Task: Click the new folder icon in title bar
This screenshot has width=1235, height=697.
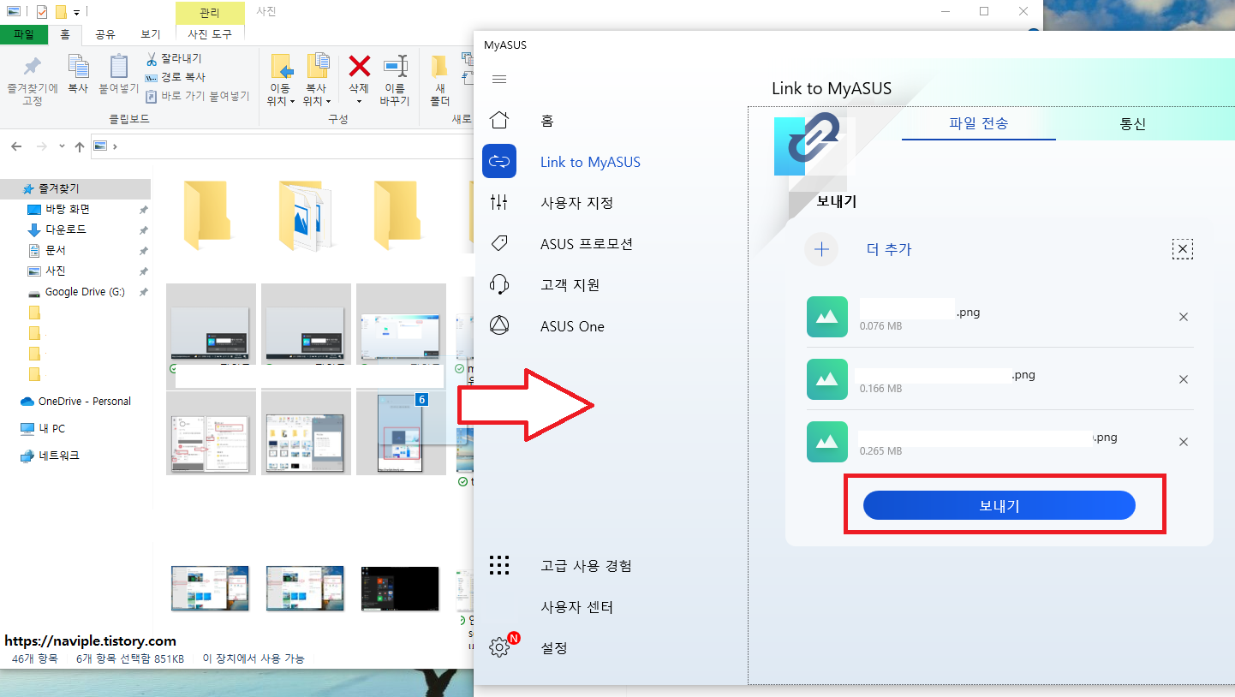Action: [61, 12]
